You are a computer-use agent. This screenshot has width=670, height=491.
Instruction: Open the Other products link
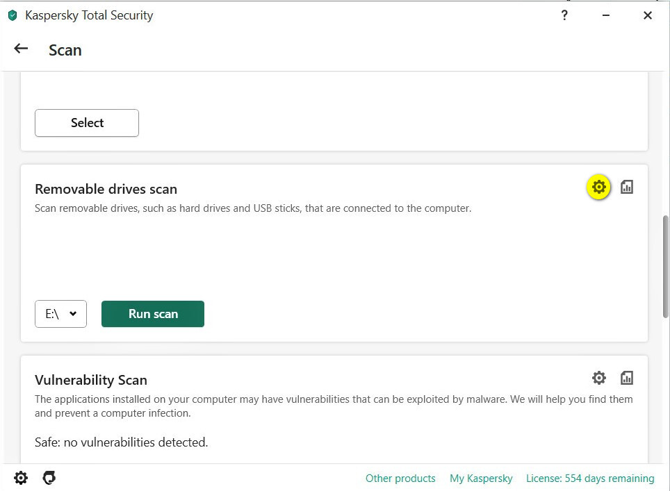pos(400,478)
